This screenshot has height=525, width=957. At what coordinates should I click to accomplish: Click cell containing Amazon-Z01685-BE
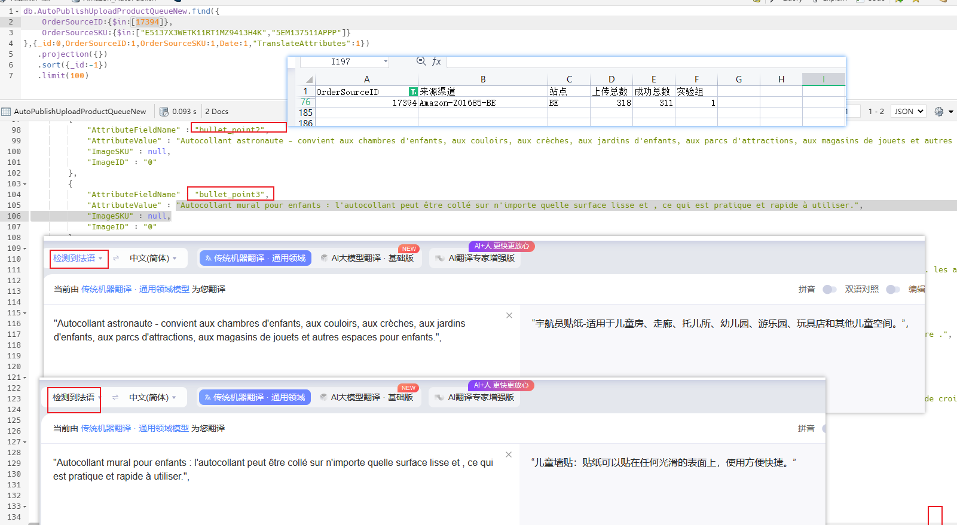click(x=483, y=103)
